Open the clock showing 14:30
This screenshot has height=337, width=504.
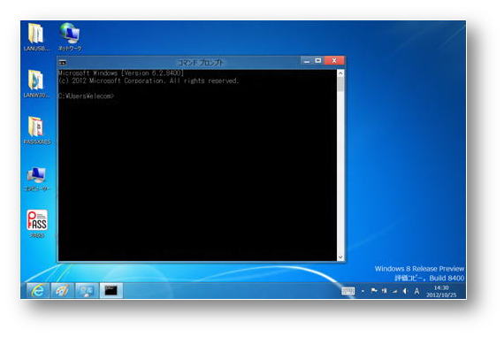[441, 291]
